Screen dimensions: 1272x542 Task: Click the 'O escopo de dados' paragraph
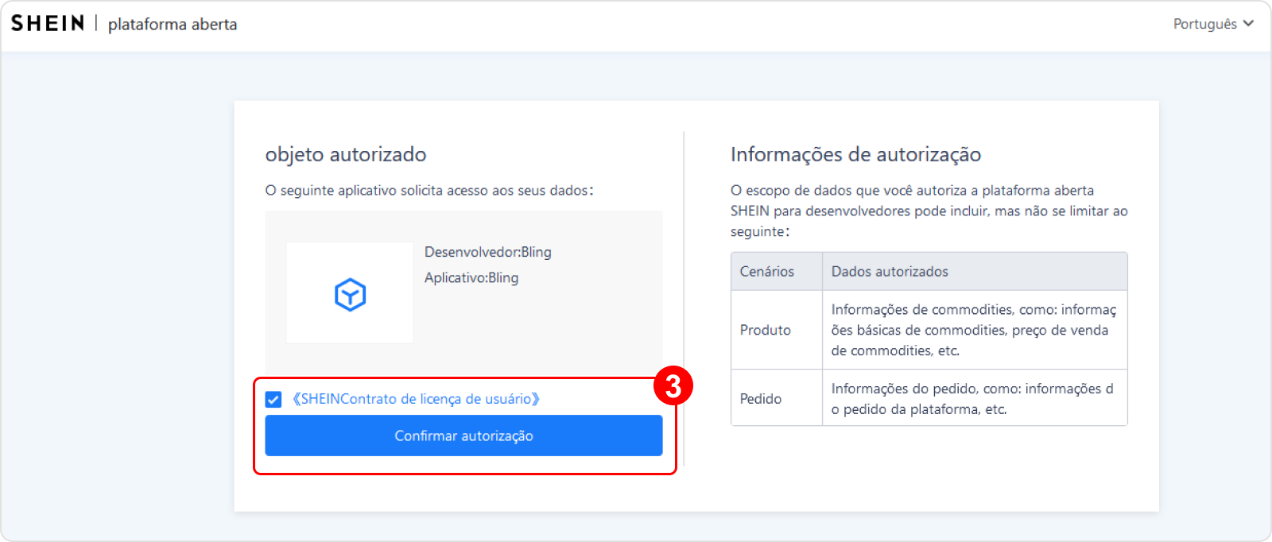pos(929,211)
